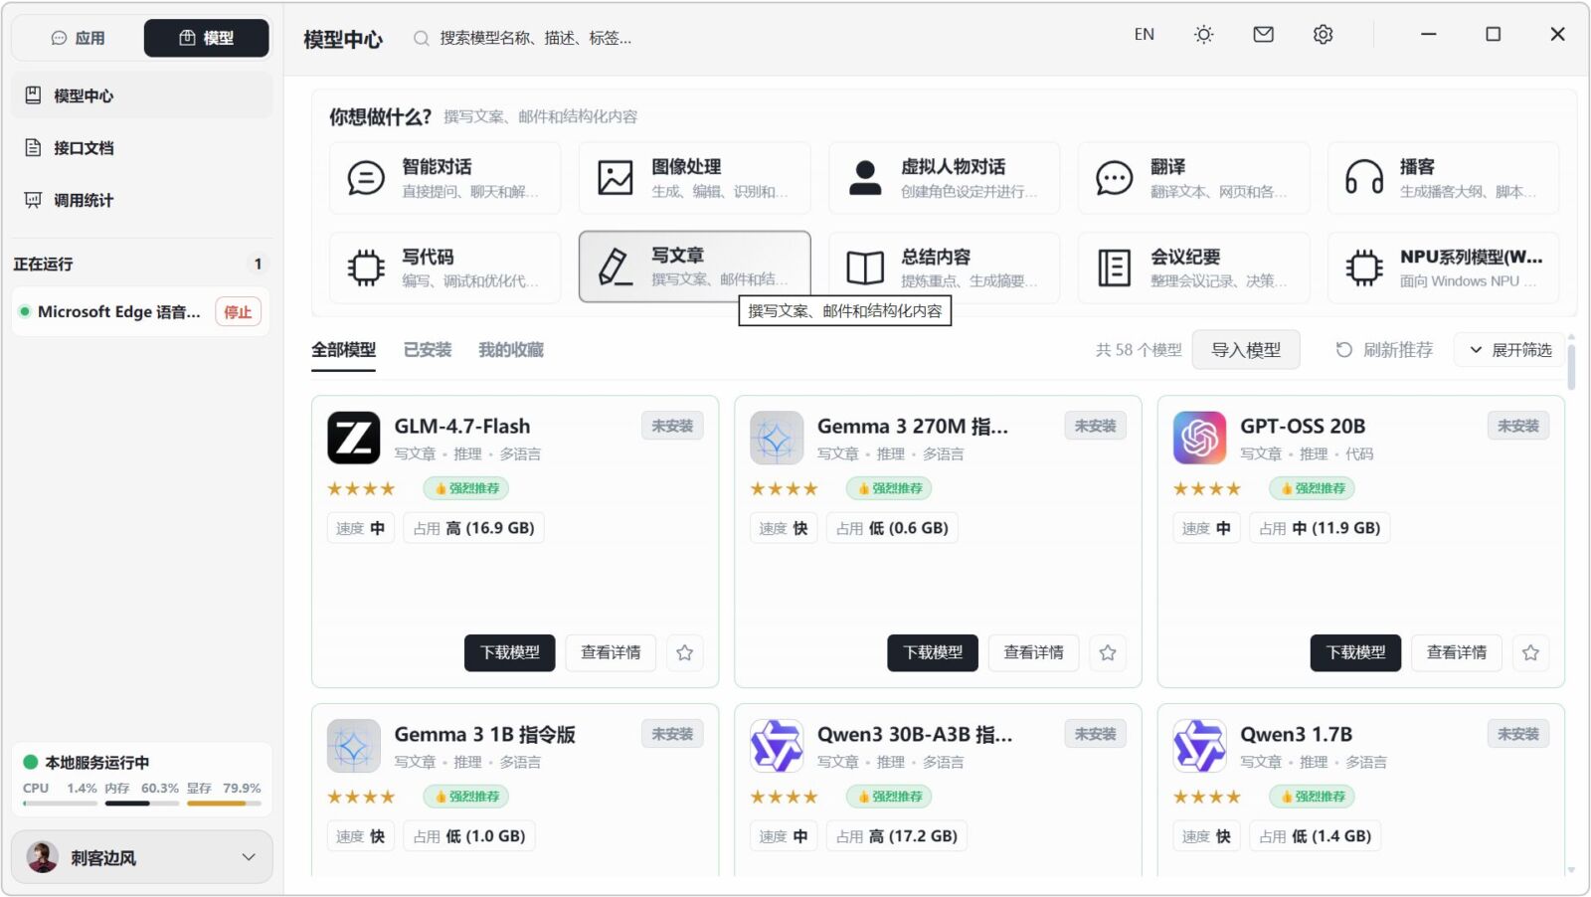Choose the 虚拟人物对话 category card
Image resolution: width=1591 pixels, height=897 pixels.
pyautogui.click(x=945, y=178)
